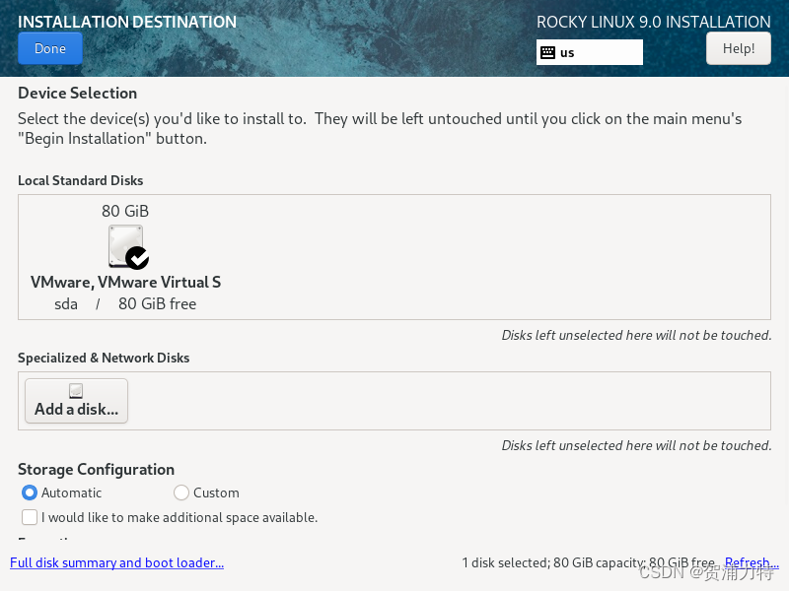Click the disks-unselected note under Specialized & Network Disks

click(x=636, y=445)
